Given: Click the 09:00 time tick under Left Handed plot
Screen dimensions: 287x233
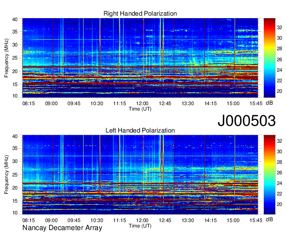Looking at the screenshot, I should pyautogui.click(x=51, y=220).
